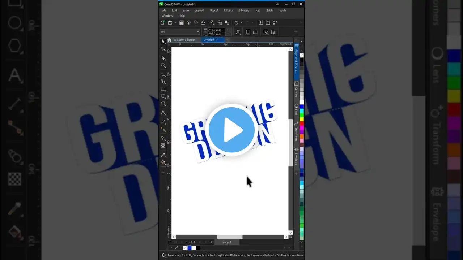Viewport: 463px width, 260px height.
Task: Click the Print icon
Action: 203,22
